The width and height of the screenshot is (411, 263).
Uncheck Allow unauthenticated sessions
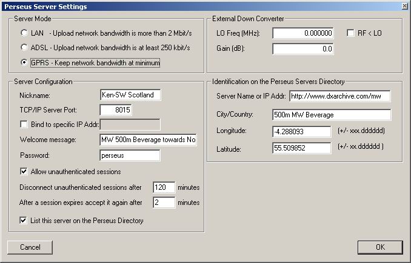tap(24, 172)
